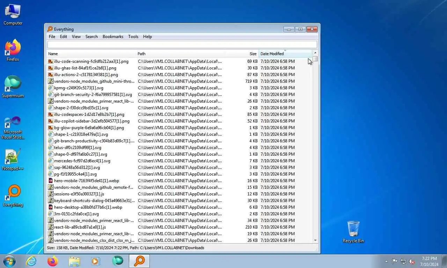Launch Internet Explorer from the taskbar
Screen dimensions: 447x268
click(x=31, y=261)
